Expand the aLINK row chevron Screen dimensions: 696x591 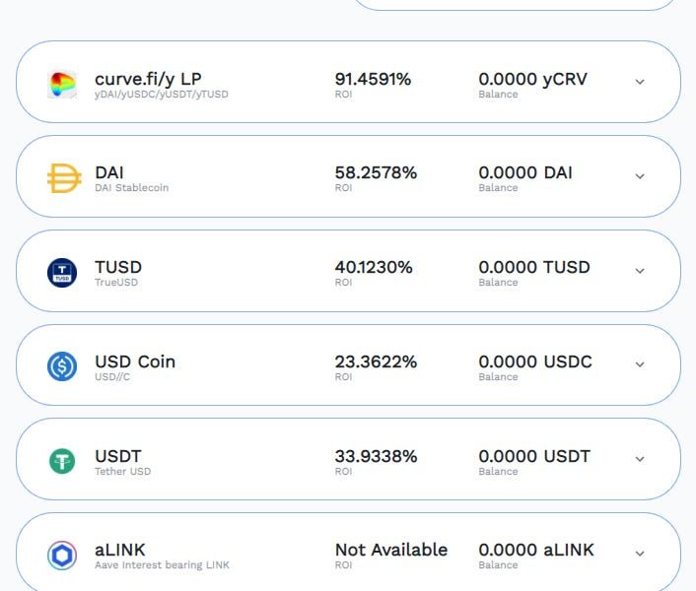point(640,554)
